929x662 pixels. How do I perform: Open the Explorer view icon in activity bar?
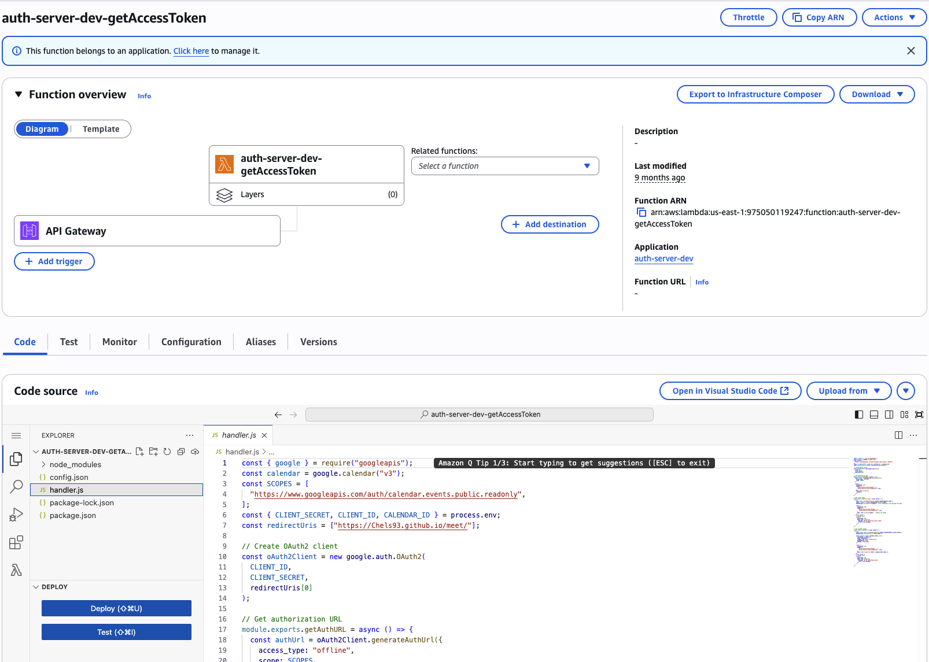[16, 459]
